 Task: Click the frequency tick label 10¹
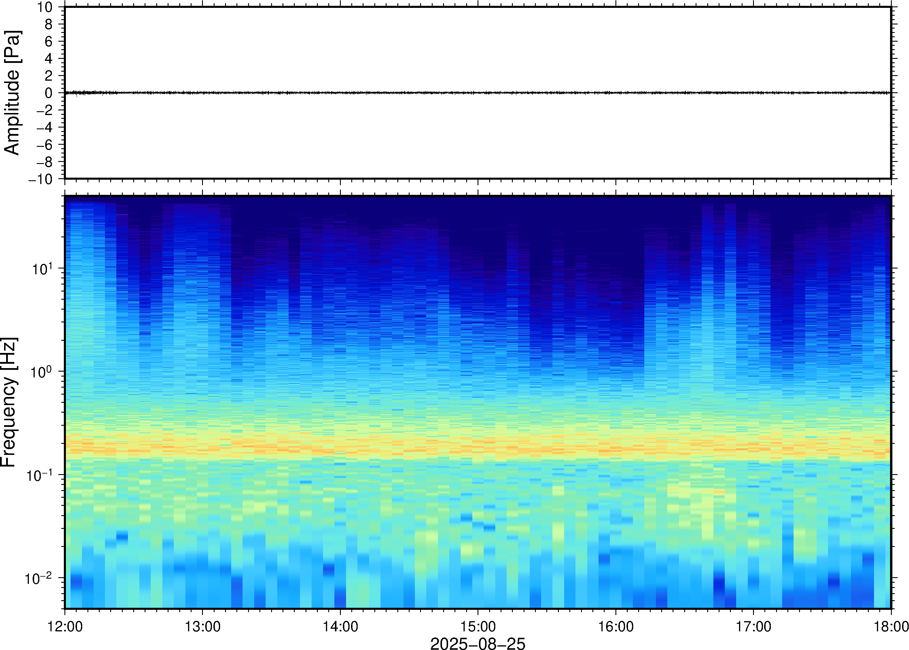(43, 268)
